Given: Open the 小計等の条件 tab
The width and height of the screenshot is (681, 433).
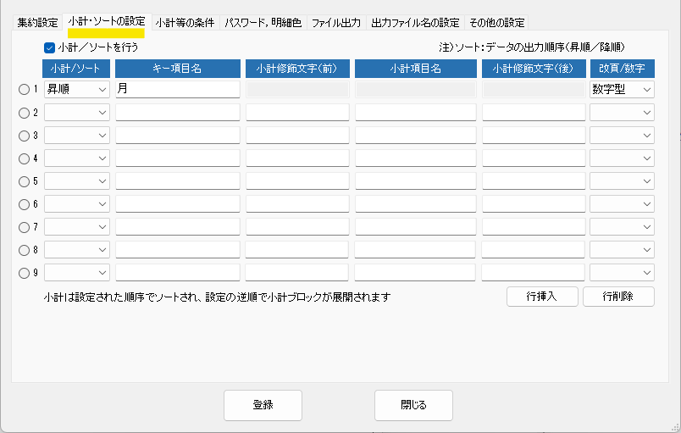Looking at the screenshot, I should click(185, 22).
